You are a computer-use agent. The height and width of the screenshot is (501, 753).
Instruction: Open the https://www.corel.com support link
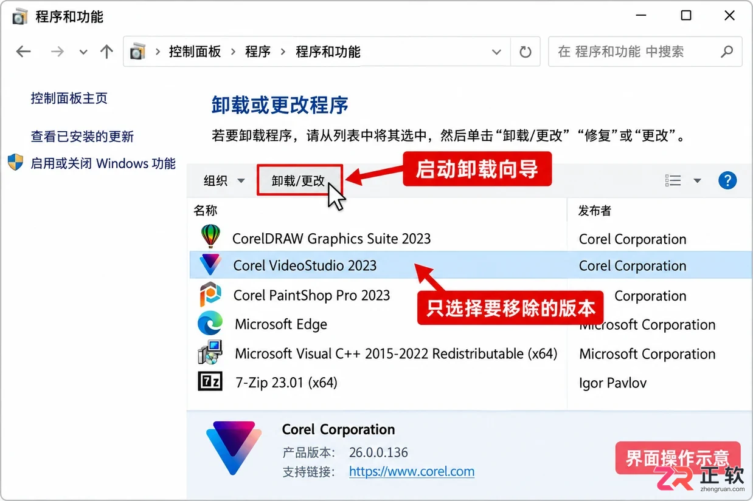coord(412,471)
